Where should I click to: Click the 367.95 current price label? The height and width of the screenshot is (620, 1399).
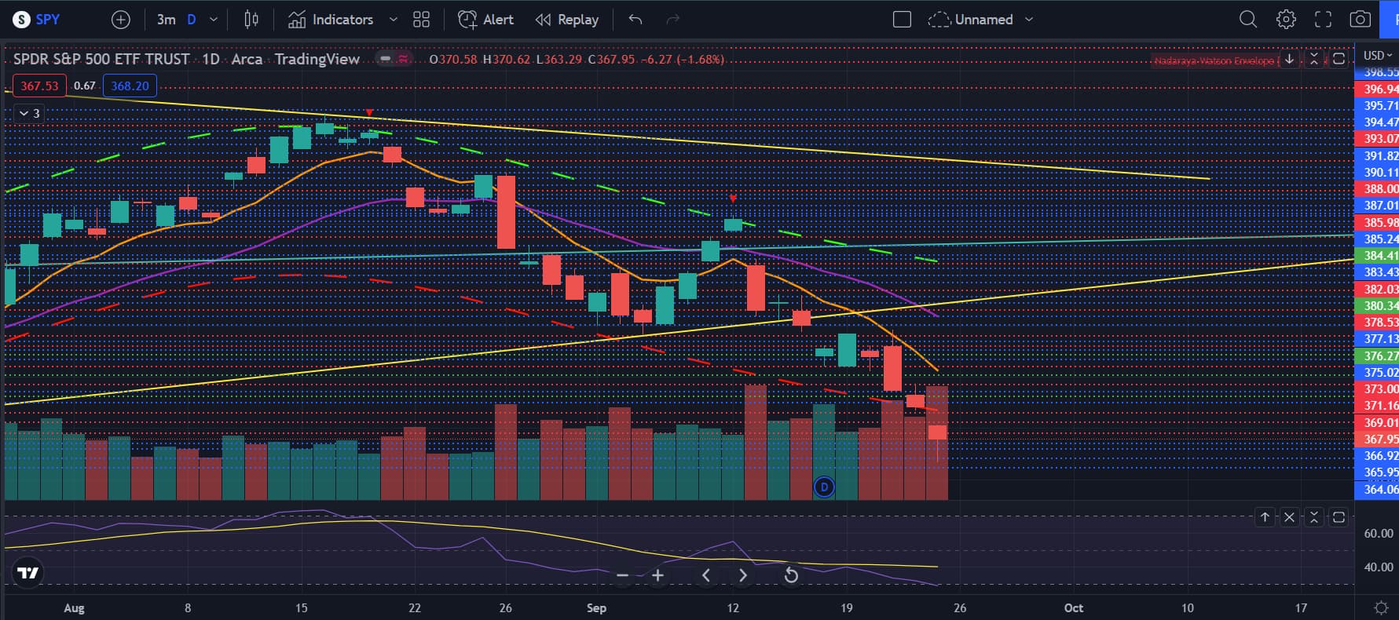coord(1379,439)
